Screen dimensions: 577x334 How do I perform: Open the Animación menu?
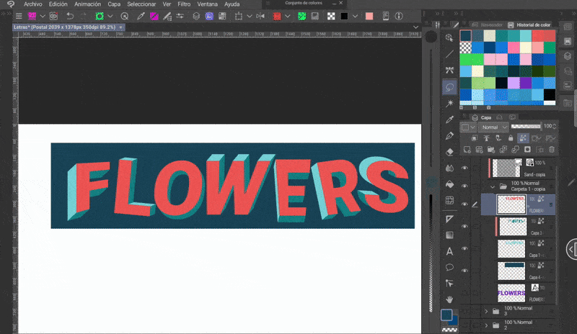point(87,4)
